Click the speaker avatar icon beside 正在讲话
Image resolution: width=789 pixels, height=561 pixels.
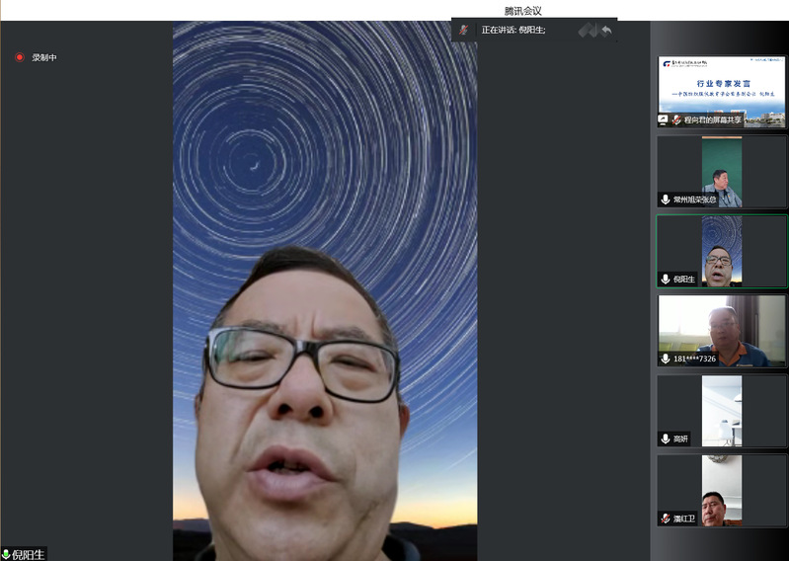pos(463,30)
